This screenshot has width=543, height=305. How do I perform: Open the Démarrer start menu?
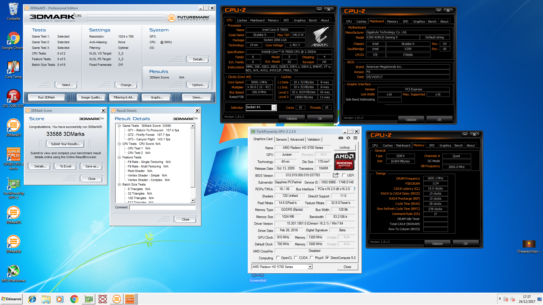(11, 299)
